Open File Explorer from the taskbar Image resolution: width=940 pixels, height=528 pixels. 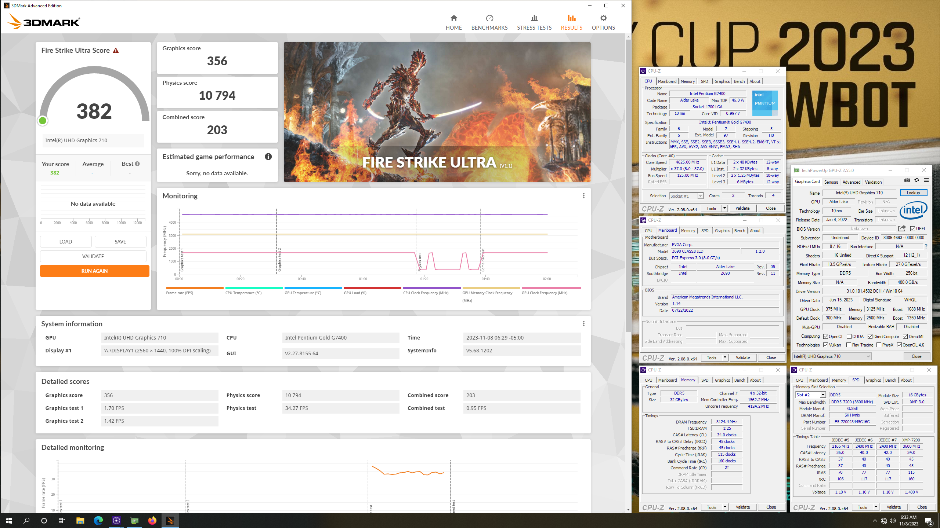point(80,521)
